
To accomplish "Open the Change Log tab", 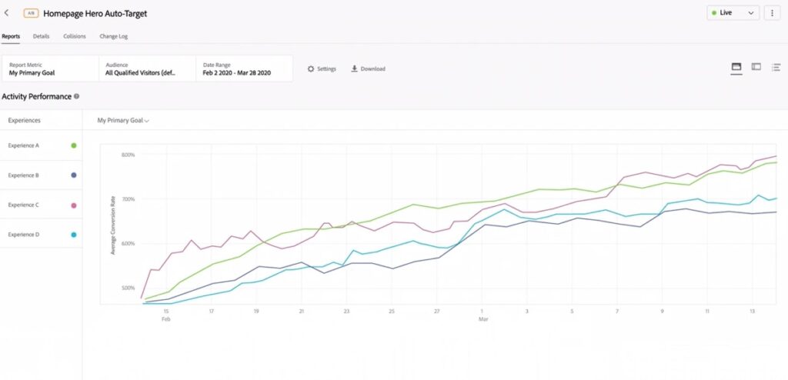I will coord(113,36).
